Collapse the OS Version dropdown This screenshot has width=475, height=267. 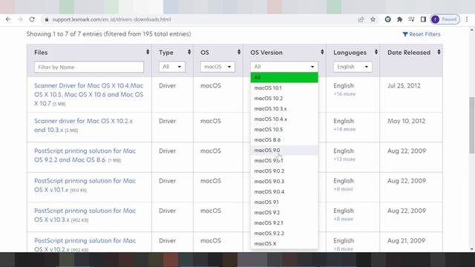(x=284, y=67)
